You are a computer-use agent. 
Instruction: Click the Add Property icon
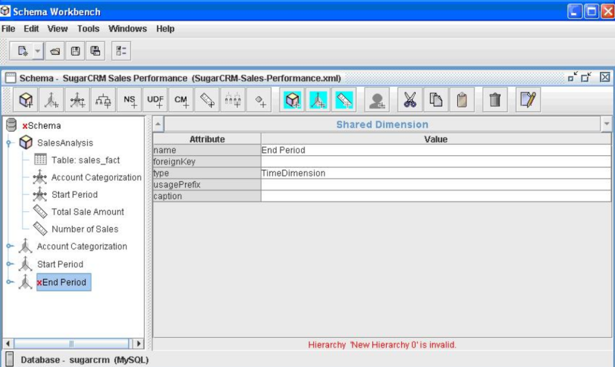coord(259,100)
